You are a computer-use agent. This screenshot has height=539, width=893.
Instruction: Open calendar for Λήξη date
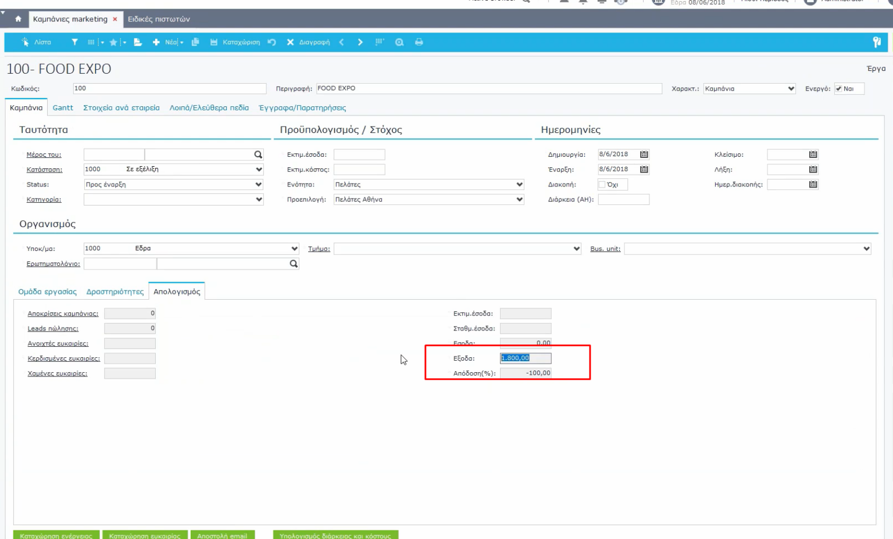813,170
